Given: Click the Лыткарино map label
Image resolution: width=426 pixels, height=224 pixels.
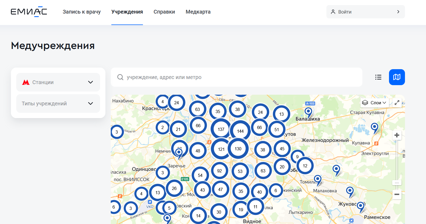Looking at the screenshot, I should tap(301, 212).
